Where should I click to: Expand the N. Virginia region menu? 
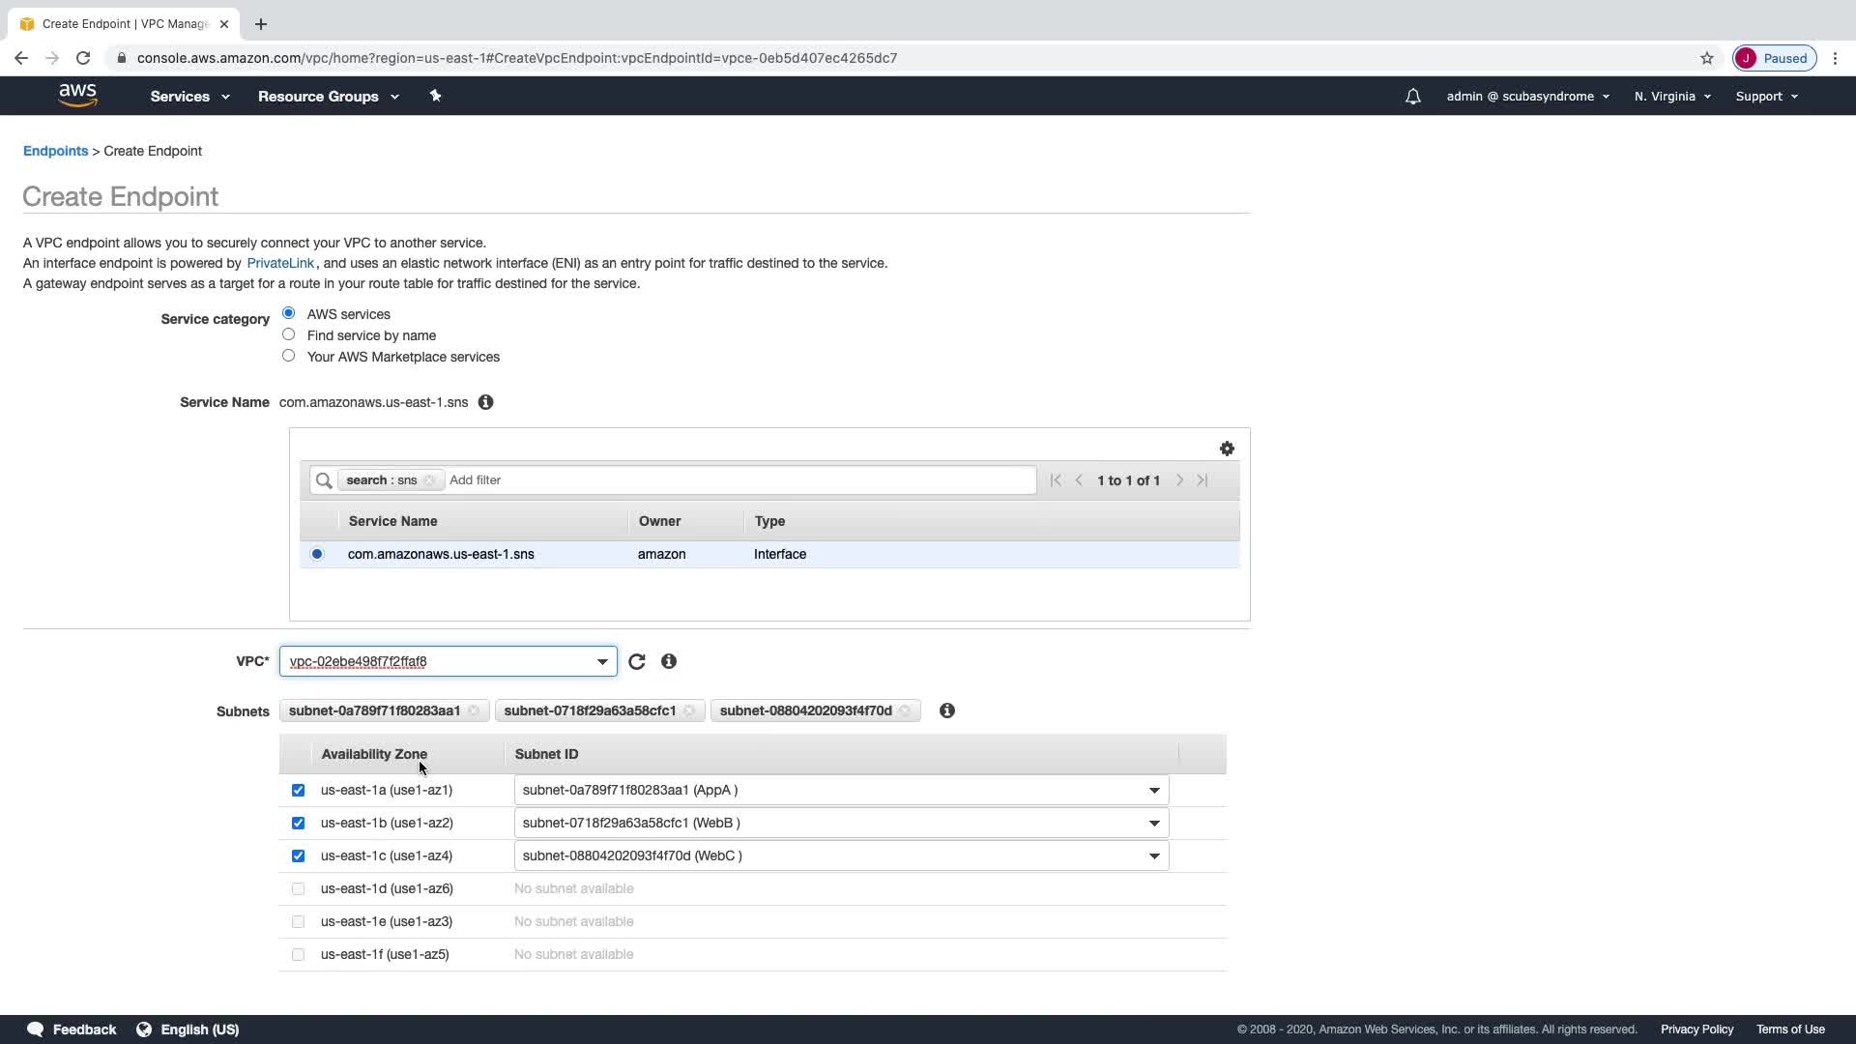pos(1671,97)
